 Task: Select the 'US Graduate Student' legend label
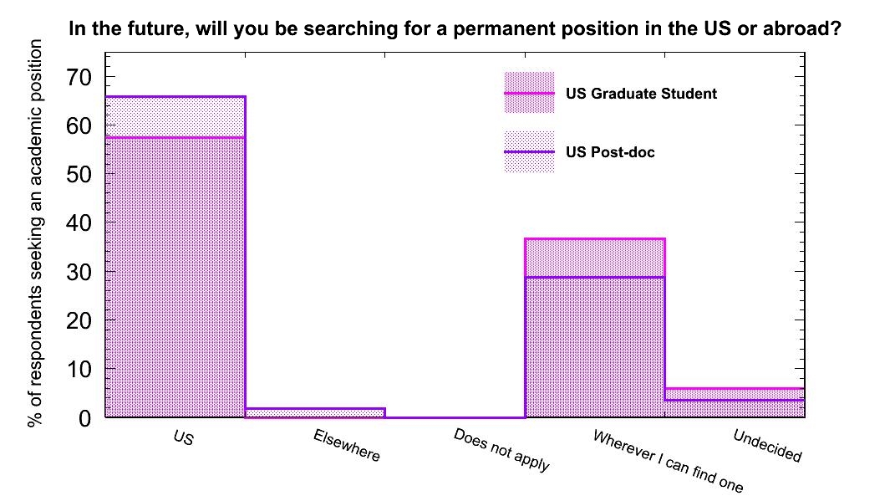click(x=641, y=94)
